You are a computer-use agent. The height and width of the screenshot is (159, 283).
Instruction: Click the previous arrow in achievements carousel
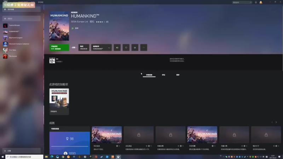(272, 122)
